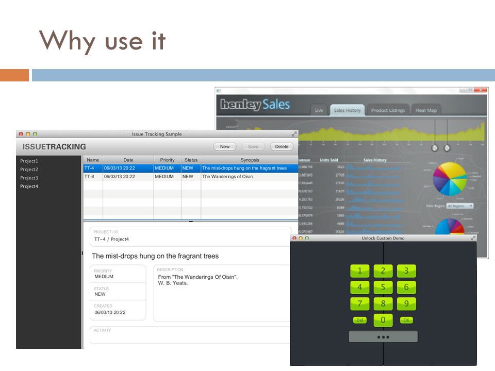Click the right range slider knob in henleySales
This screenshot has height=371, width=495.
447,148
